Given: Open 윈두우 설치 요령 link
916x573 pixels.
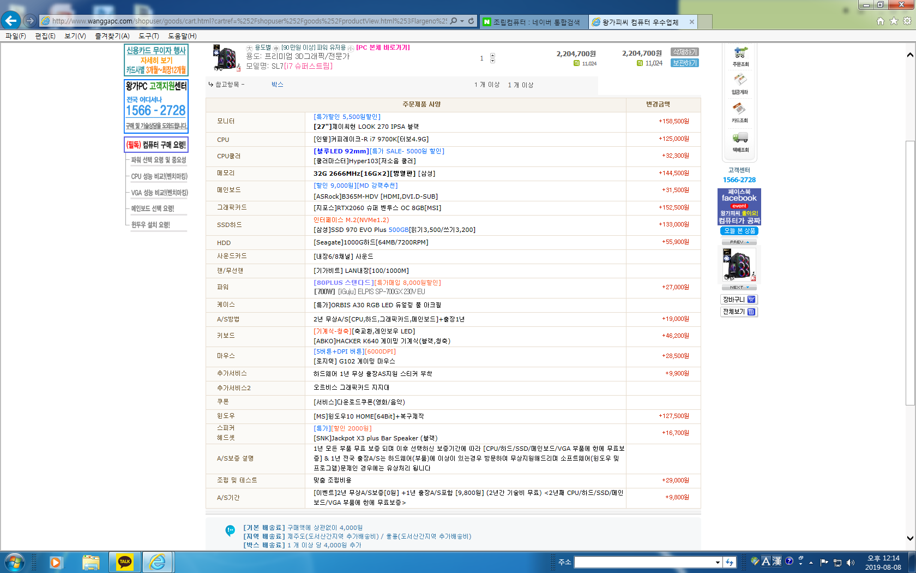Looking at the screenshot, I should click(150, 225).
